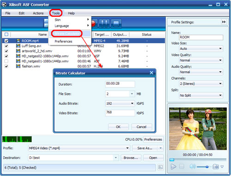Click the Tools menu

(x=56, y=13)
